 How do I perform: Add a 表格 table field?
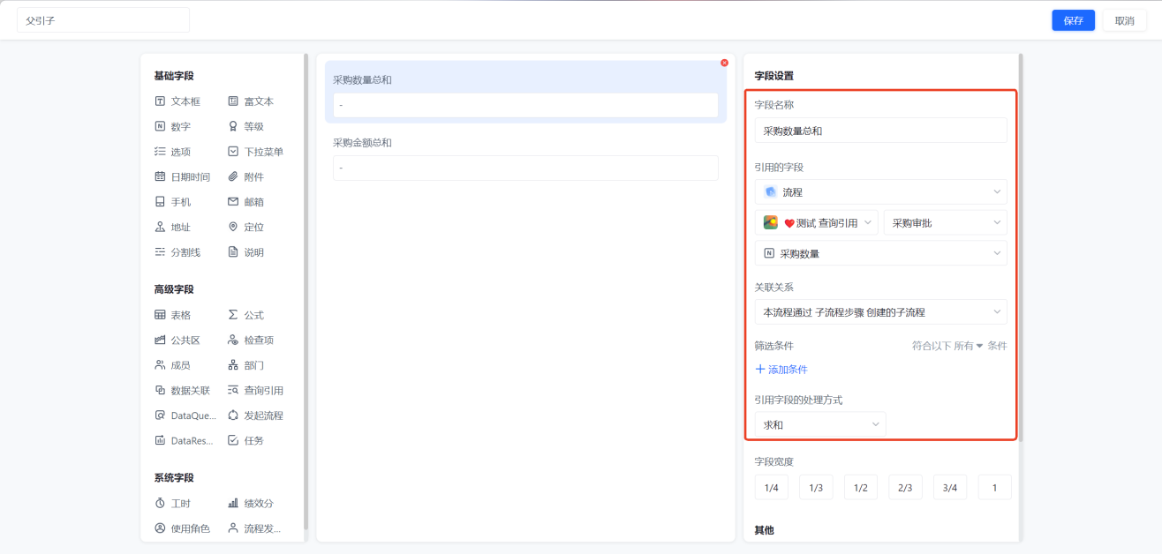pyautogui.click(x=173, y=315)
